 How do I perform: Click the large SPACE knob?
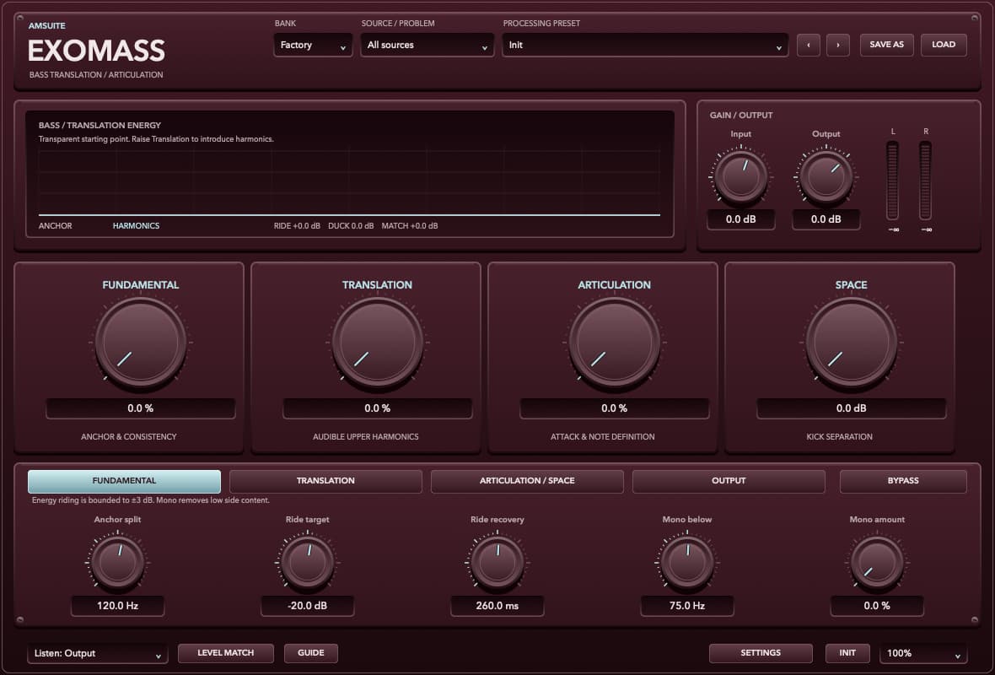pos(851,343)
